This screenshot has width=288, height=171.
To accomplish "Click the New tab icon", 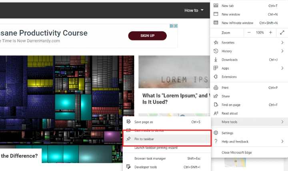I will (x=216, y=6).
